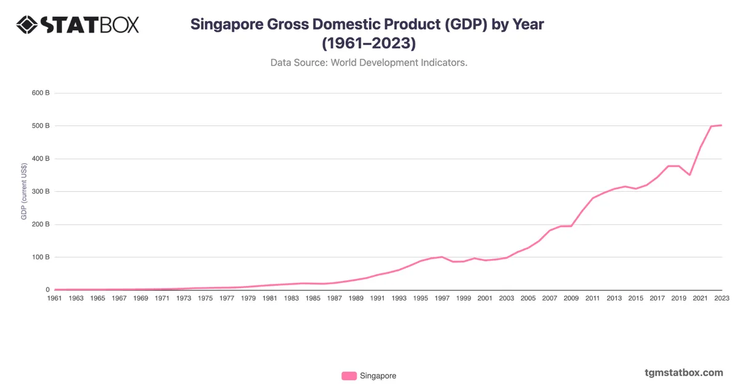Toggle the Singapore legend color swatch

349,376
